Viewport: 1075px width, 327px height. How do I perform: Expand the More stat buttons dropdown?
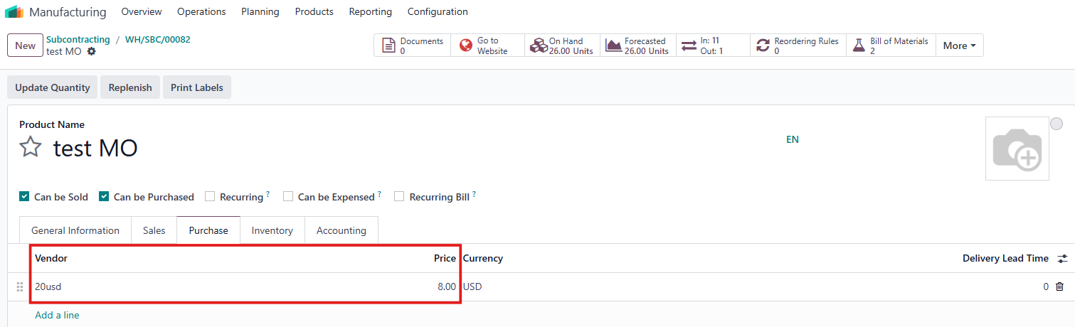958,45
